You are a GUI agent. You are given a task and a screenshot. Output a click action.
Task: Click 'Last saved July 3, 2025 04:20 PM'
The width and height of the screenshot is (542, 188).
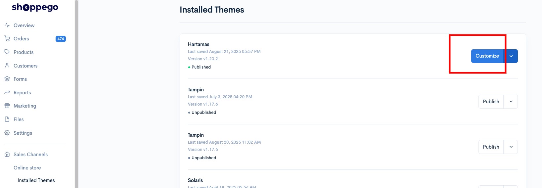tap(220, 97)
